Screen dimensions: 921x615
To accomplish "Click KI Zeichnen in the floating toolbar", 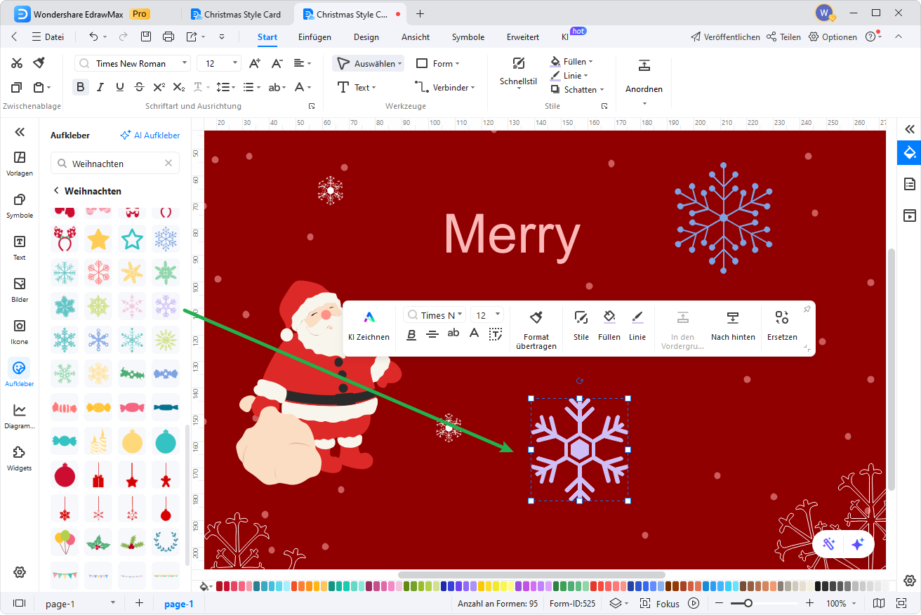I will click(x=369, y=325).
